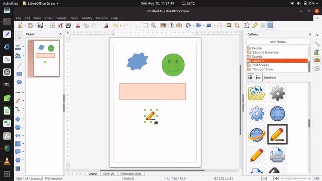
Task: Switch Gallery to Icon View
Action: [x=250, y=77]
